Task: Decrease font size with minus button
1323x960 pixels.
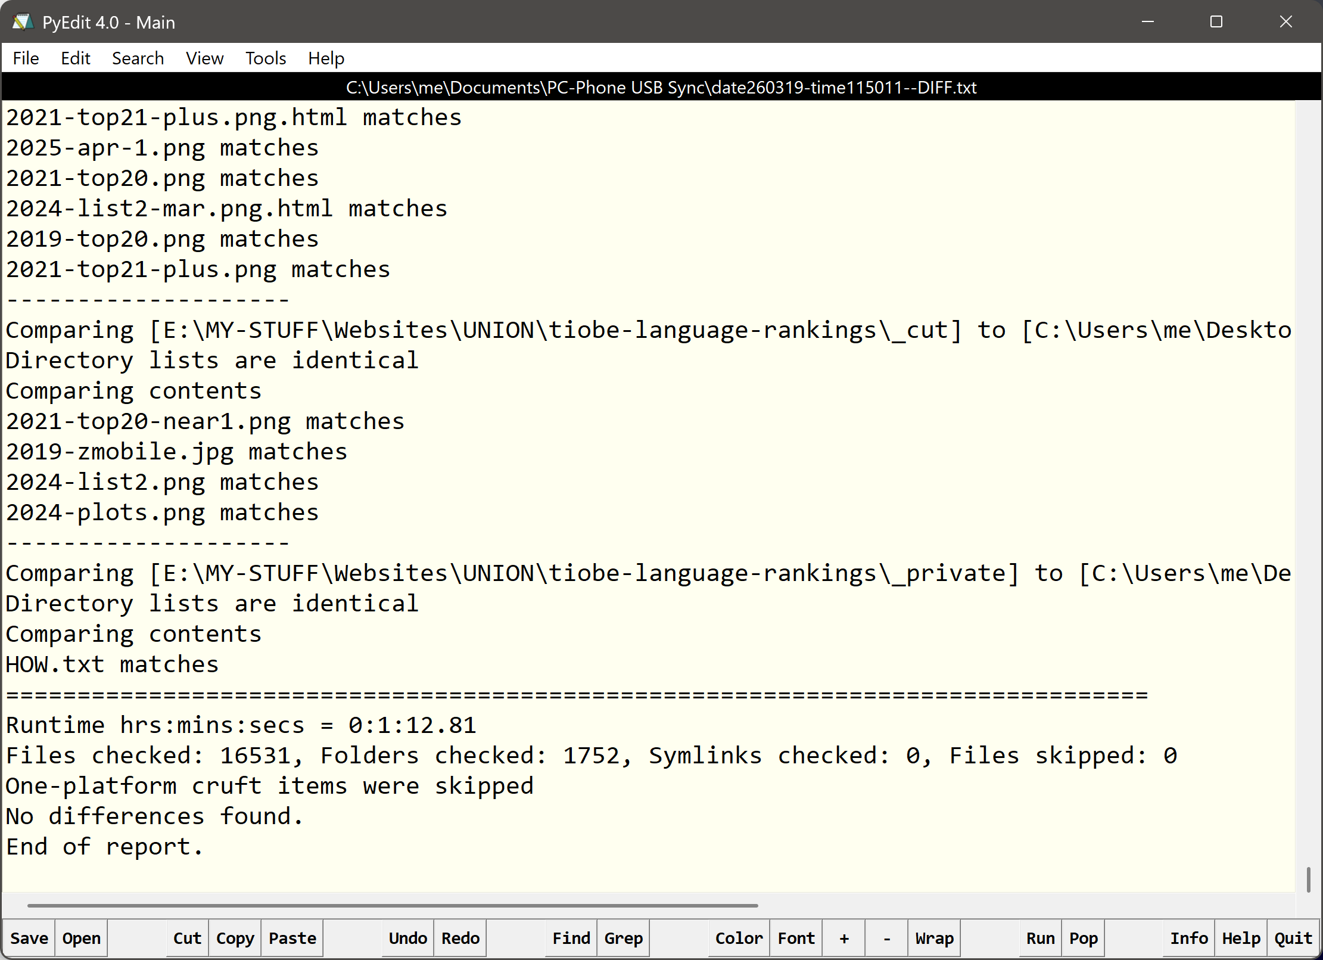Action: (886, 938)
